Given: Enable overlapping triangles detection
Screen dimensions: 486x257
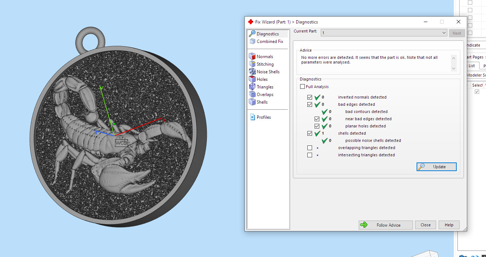Looking at the screenshot, I should [310, 148].
